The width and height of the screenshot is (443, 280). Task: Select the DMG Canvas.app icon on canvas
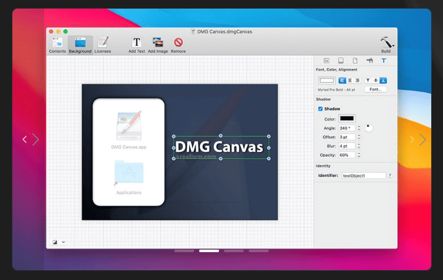point(129,126)
